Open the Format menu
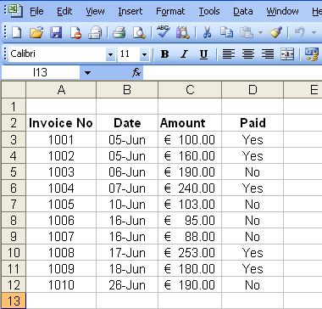The height and width of the screenshot is (309, 322). (170, 11)
